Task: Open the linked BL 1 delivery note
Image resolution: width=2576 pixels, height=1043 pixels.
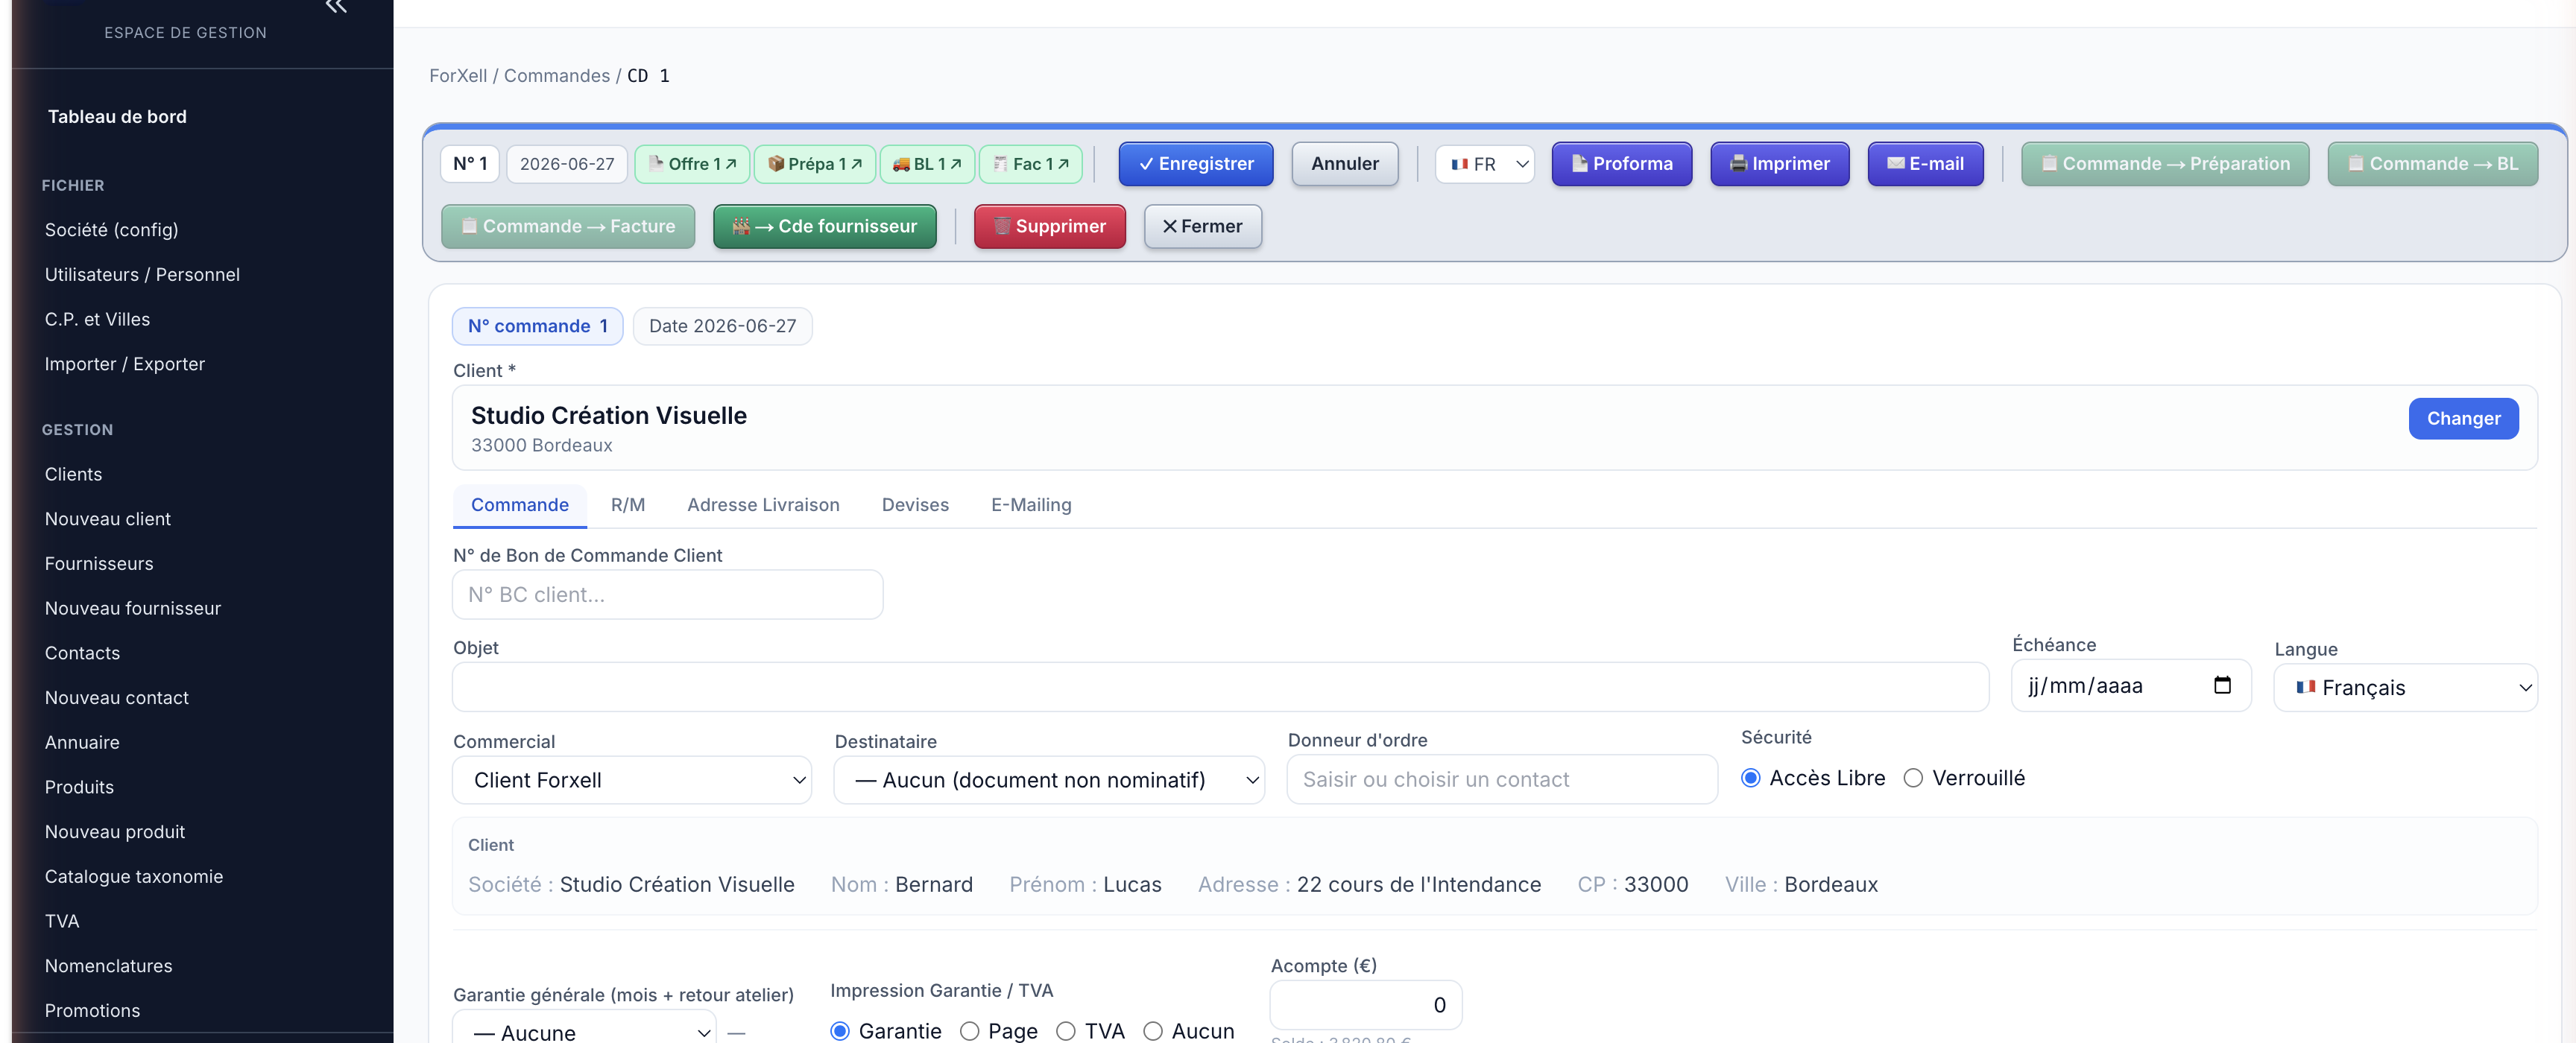Action: click(926, 164)
